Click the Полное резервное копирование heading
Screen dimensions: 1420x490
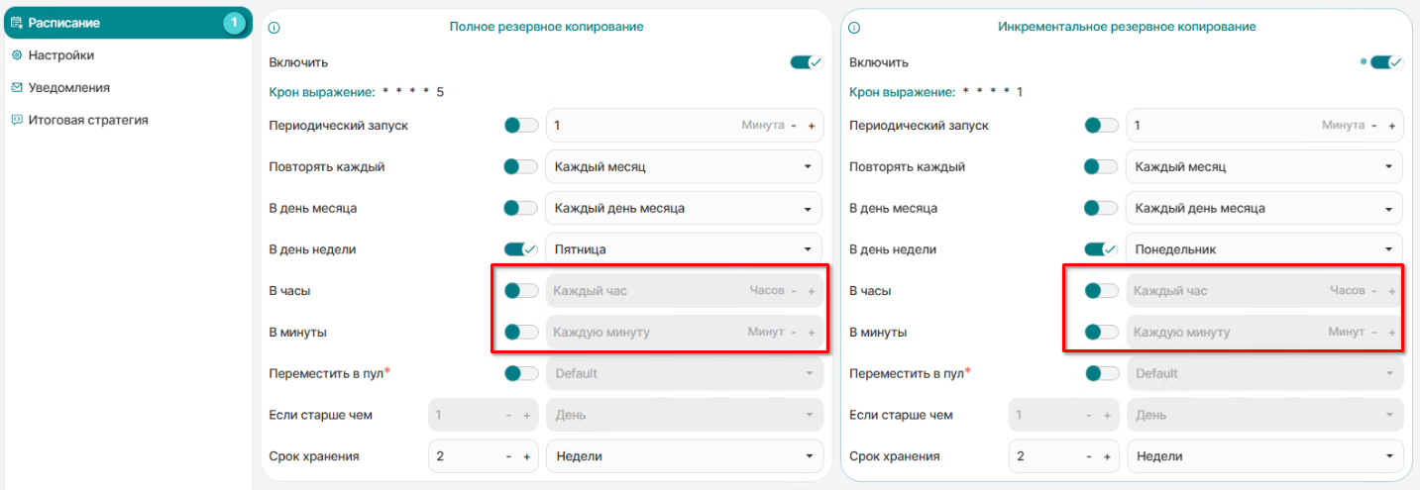[546, 27]
